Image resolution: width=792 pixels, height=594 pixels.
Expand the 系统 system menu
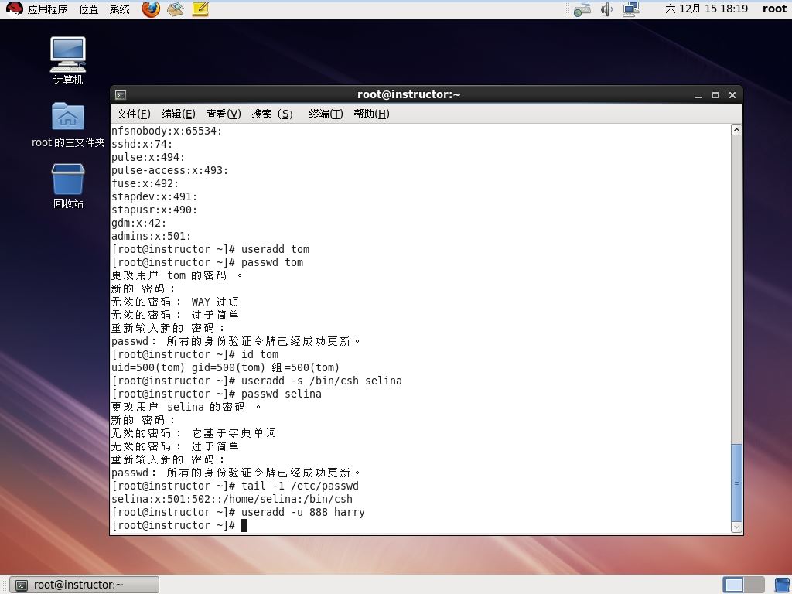point(120,9)
